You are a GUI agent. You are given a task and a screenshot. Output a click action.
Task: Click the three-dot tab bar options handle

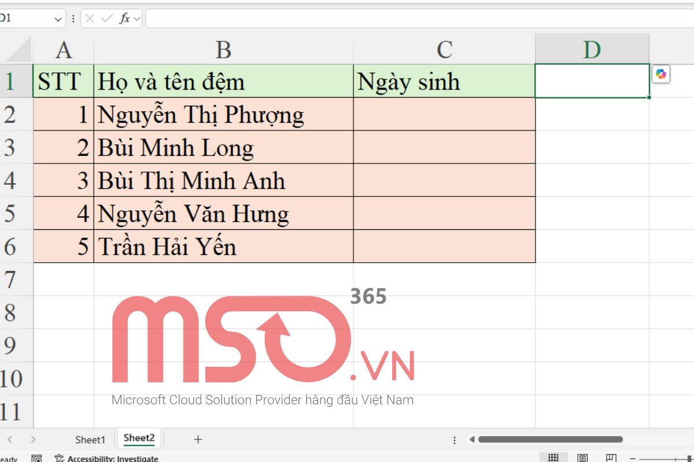(455, 439)
